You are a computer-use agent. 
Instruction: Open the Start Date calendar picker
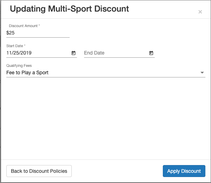[73, 53]
